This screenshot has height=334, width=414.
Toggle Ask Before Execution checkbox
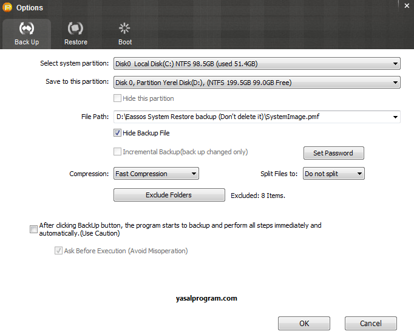click(59, 251)
